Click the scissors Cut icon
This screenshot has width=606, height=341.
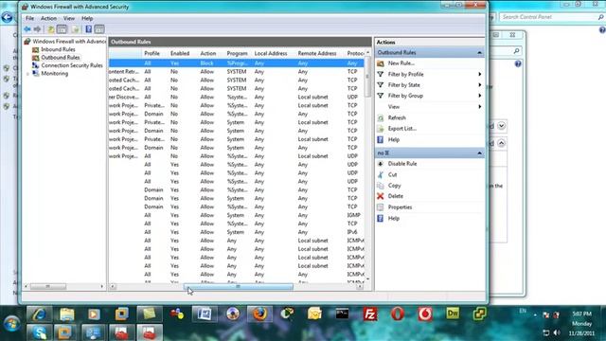(381, 174)
